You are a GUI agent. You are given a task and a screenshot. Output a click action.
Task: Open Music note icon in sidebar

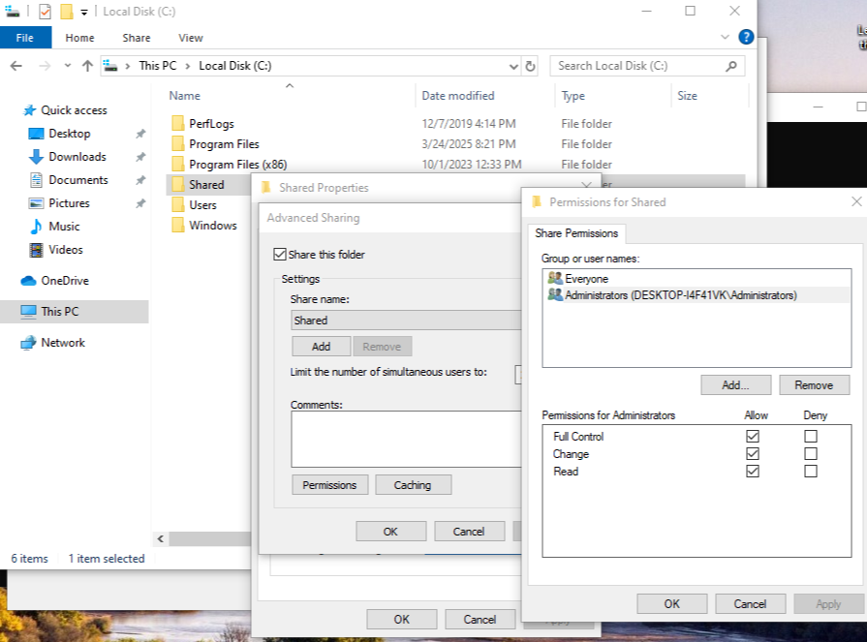pyautogui.click(x=36, y=226)
